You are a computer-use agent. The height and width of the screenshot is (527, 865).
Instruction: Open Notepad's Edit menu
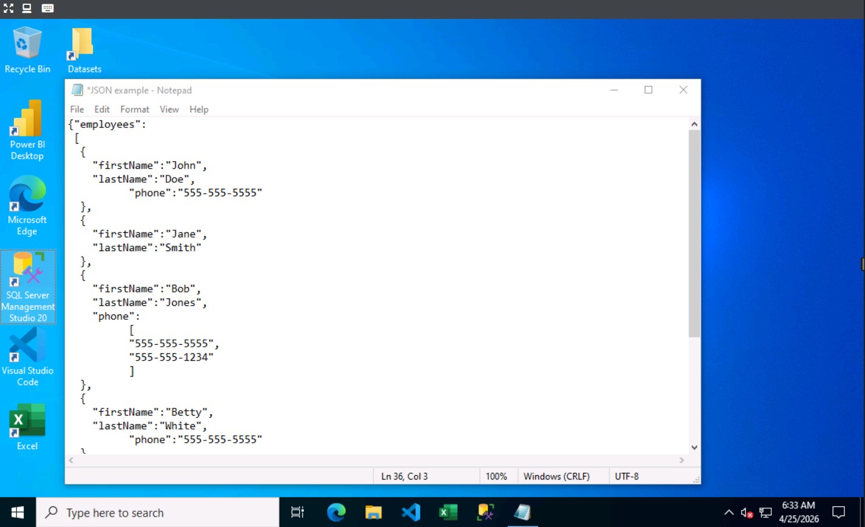coord(102,109)
